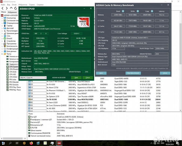Click the Forward navigation arrow

point(7,8)
